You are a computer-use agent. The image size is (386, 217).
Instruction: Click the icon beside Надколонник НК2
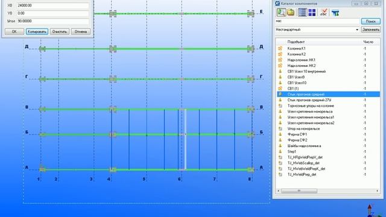click(x=280, y=66)
